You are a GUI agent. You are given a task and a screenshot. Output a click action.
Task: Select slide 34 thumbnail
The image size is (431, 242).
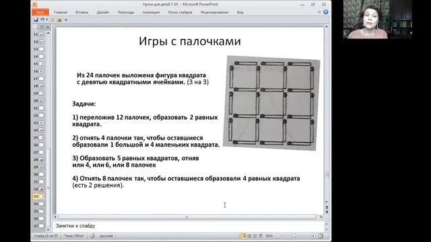41,204
